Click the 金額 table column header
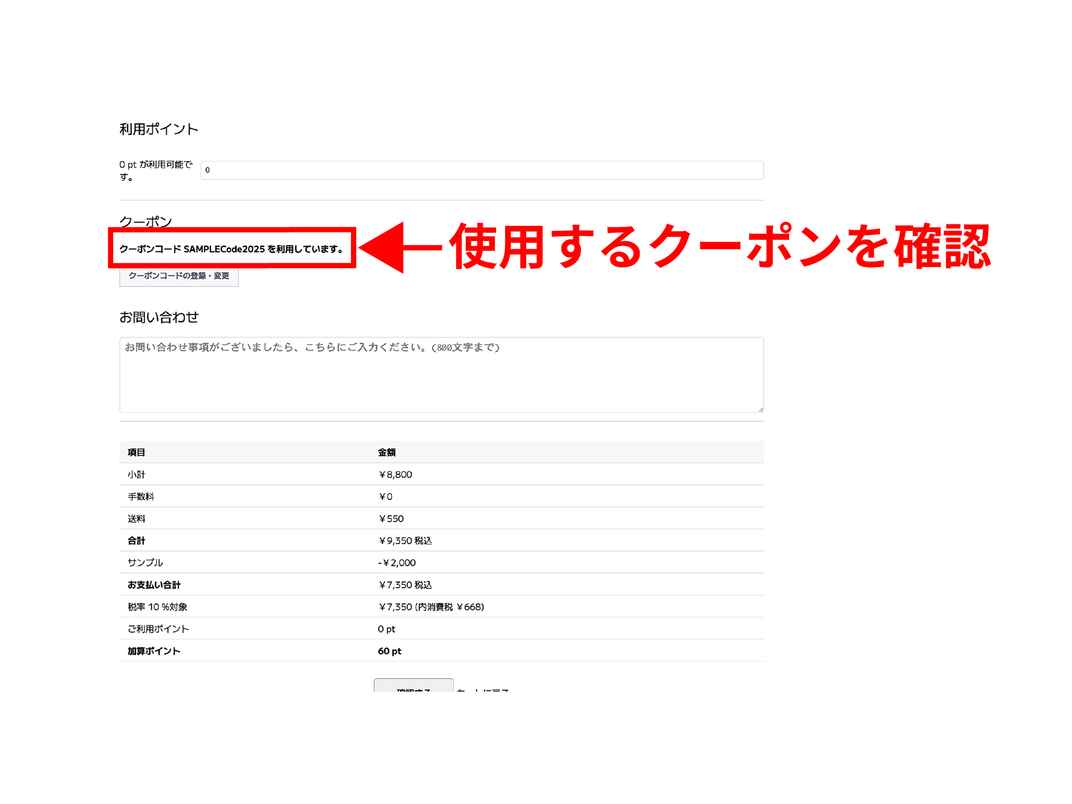1072x804 pixels. 387,452
